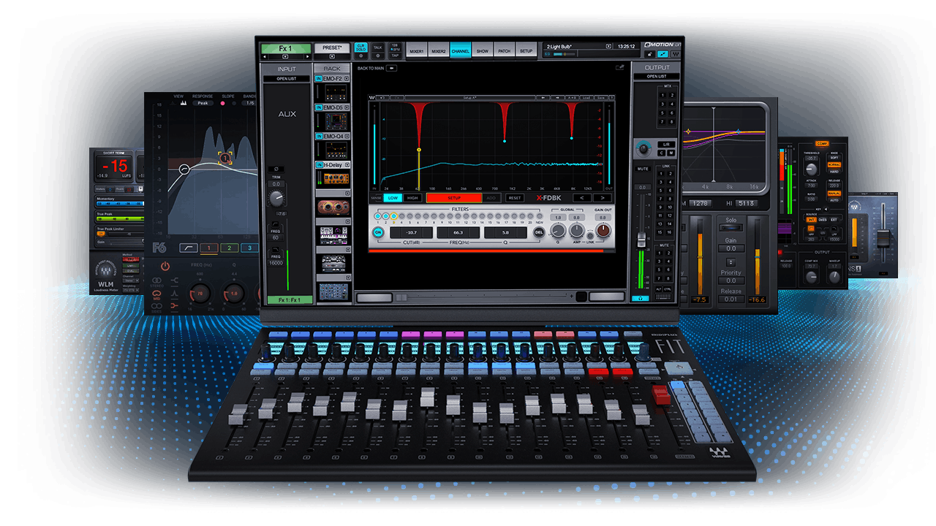Viewport: 936px width, 526px height.
Task: Toggle IN for EMO-D5 plugin
Action: pyautogui.click(x=319, y=107)
